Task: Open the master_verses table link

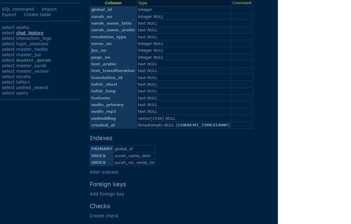Action: pos(32,71)
